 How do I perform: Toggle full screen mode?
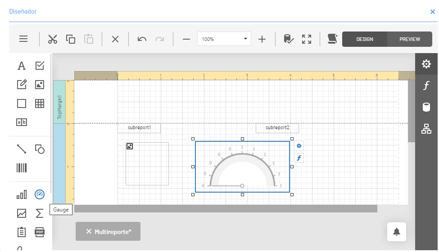[307, 39]
